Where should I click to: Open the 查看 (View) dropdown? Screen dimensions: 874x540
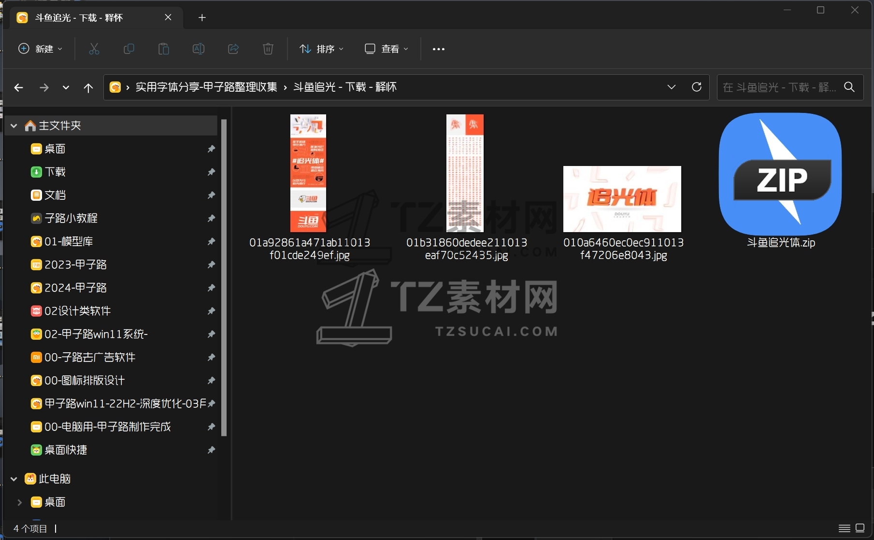[x=387, y=49]
